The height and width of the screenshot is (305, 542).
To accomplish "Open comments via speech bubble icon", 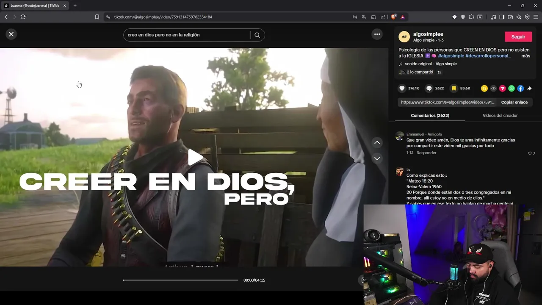I will (x=429, y=89).
